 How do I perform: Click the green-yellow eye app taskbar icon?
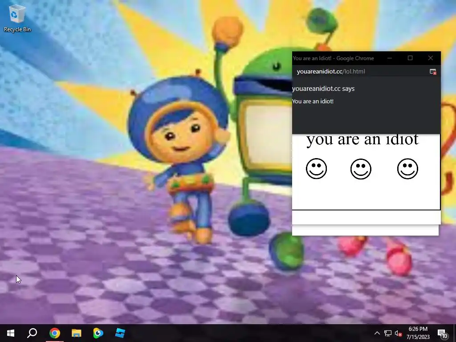(x=98, y=333)
